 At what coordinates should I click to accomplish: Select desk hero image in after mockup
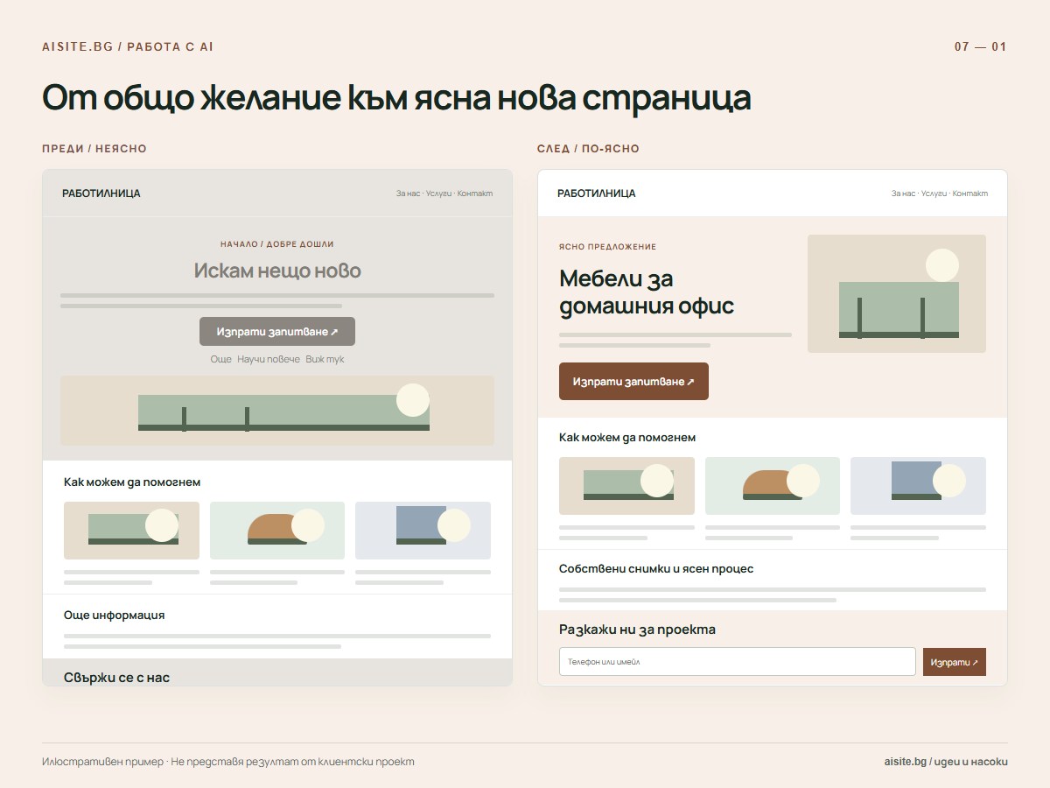coord(897,294)
